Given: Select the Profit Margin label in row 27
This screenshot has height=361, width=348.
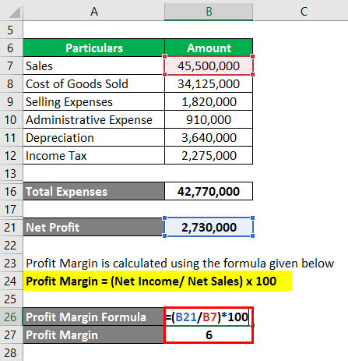Looking at the screenshot, I should click(x=93, y=334).
